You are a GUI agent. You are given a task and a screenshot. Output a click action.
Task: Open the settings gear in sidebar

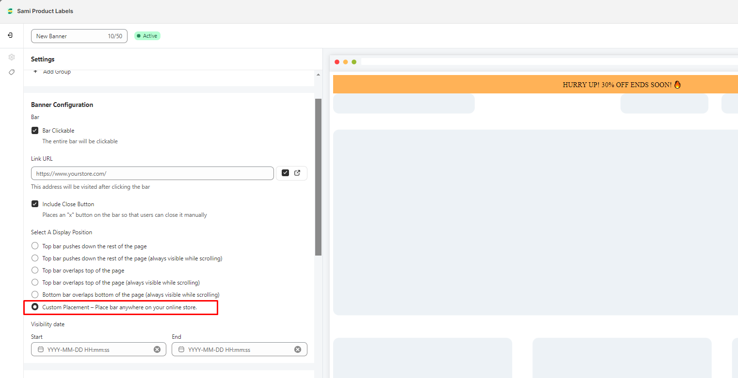click(x=12, y=57)
